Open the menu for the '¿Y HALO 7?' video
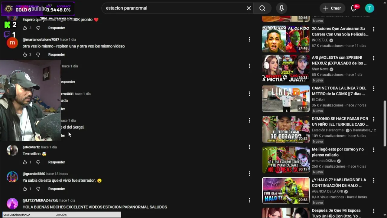This screenshot has width=387, height=218. coord(374,180)
